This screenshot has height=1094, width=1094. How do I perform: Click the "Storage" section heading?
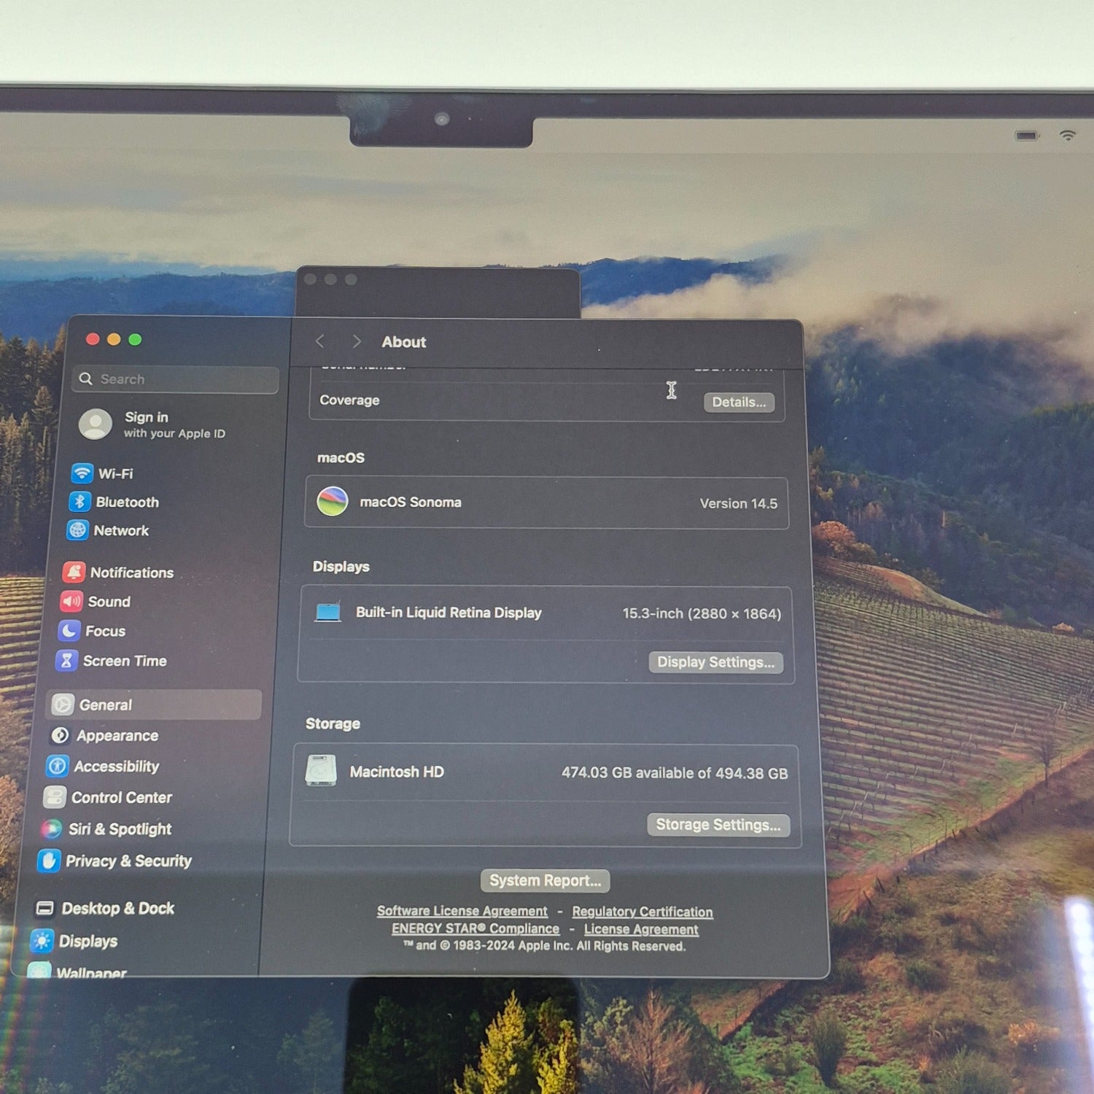click(x=333, y=723)
